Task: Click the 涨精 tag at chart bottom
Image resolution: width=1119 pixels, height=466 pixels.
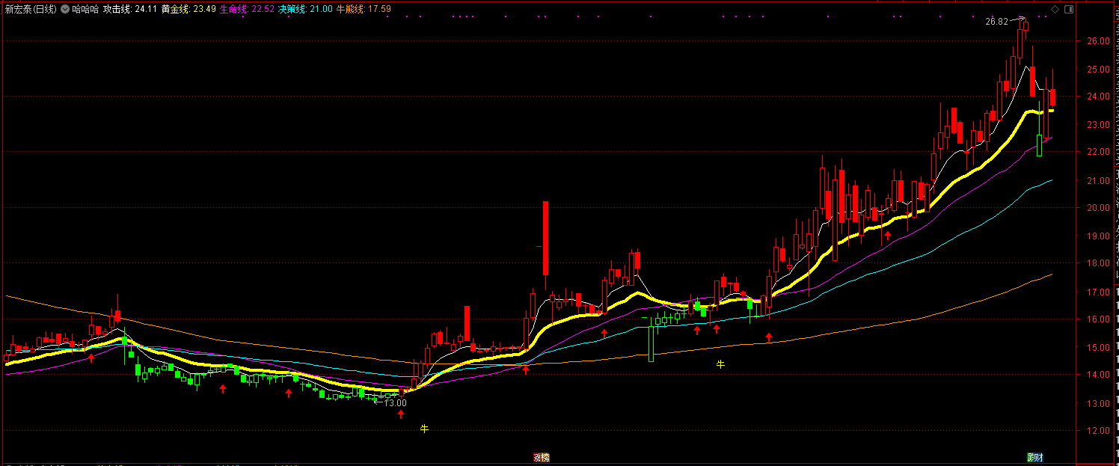Action: pyautogui.click(x=542, y=457)
